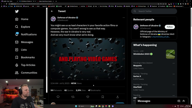Image resolution: width=192 pixels, height=108 pixels.
Task: Click the tweet timestamp 2:34 AM Jul 9, 2023
Action: click(60, 83)
